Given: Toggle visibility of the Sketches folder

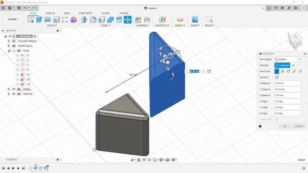Looking at the screenshot, I should (x=14, y=94).
